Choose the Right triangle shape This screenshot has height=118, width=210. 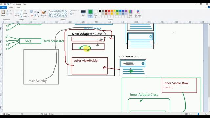click(x=50, y=14)
